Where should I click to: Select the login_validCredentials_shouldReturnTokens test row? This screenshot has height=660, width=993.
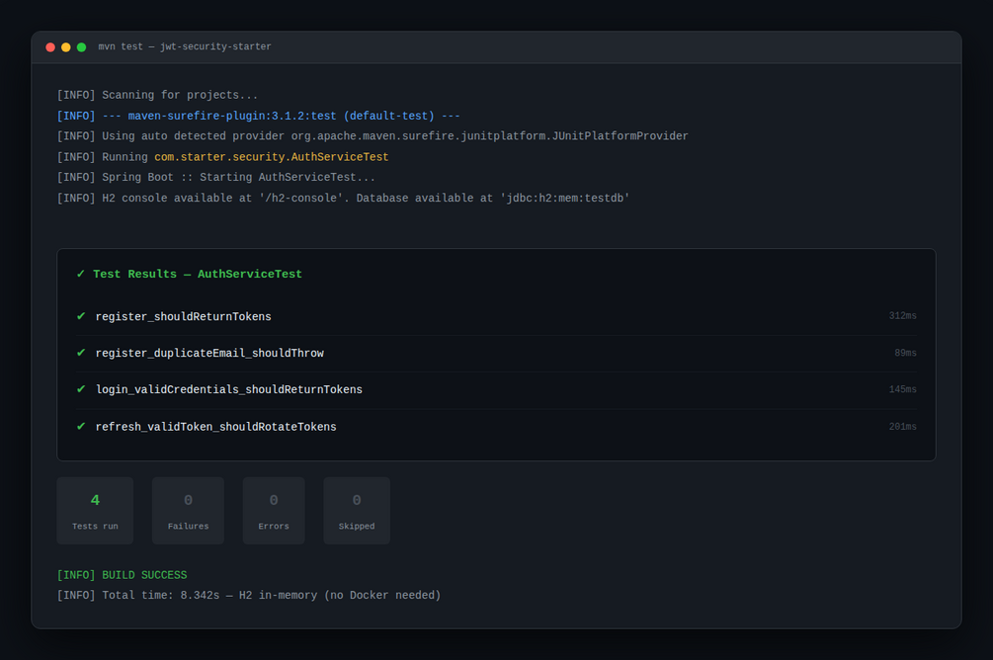(496, 390)
